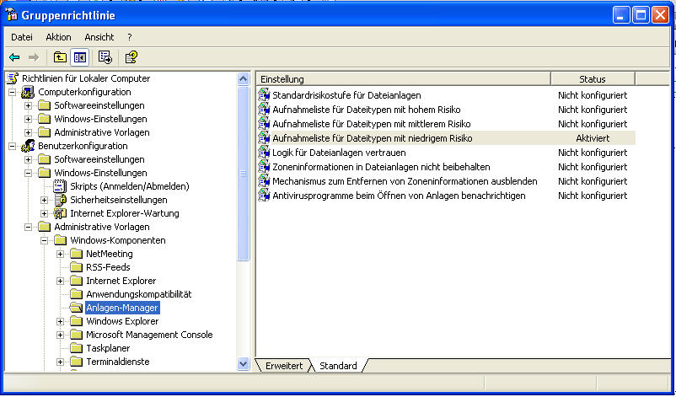Click the icon of Zoneninformationen nicht beibehalten
This screenshot has width=676, height=397.
point(264,166)
